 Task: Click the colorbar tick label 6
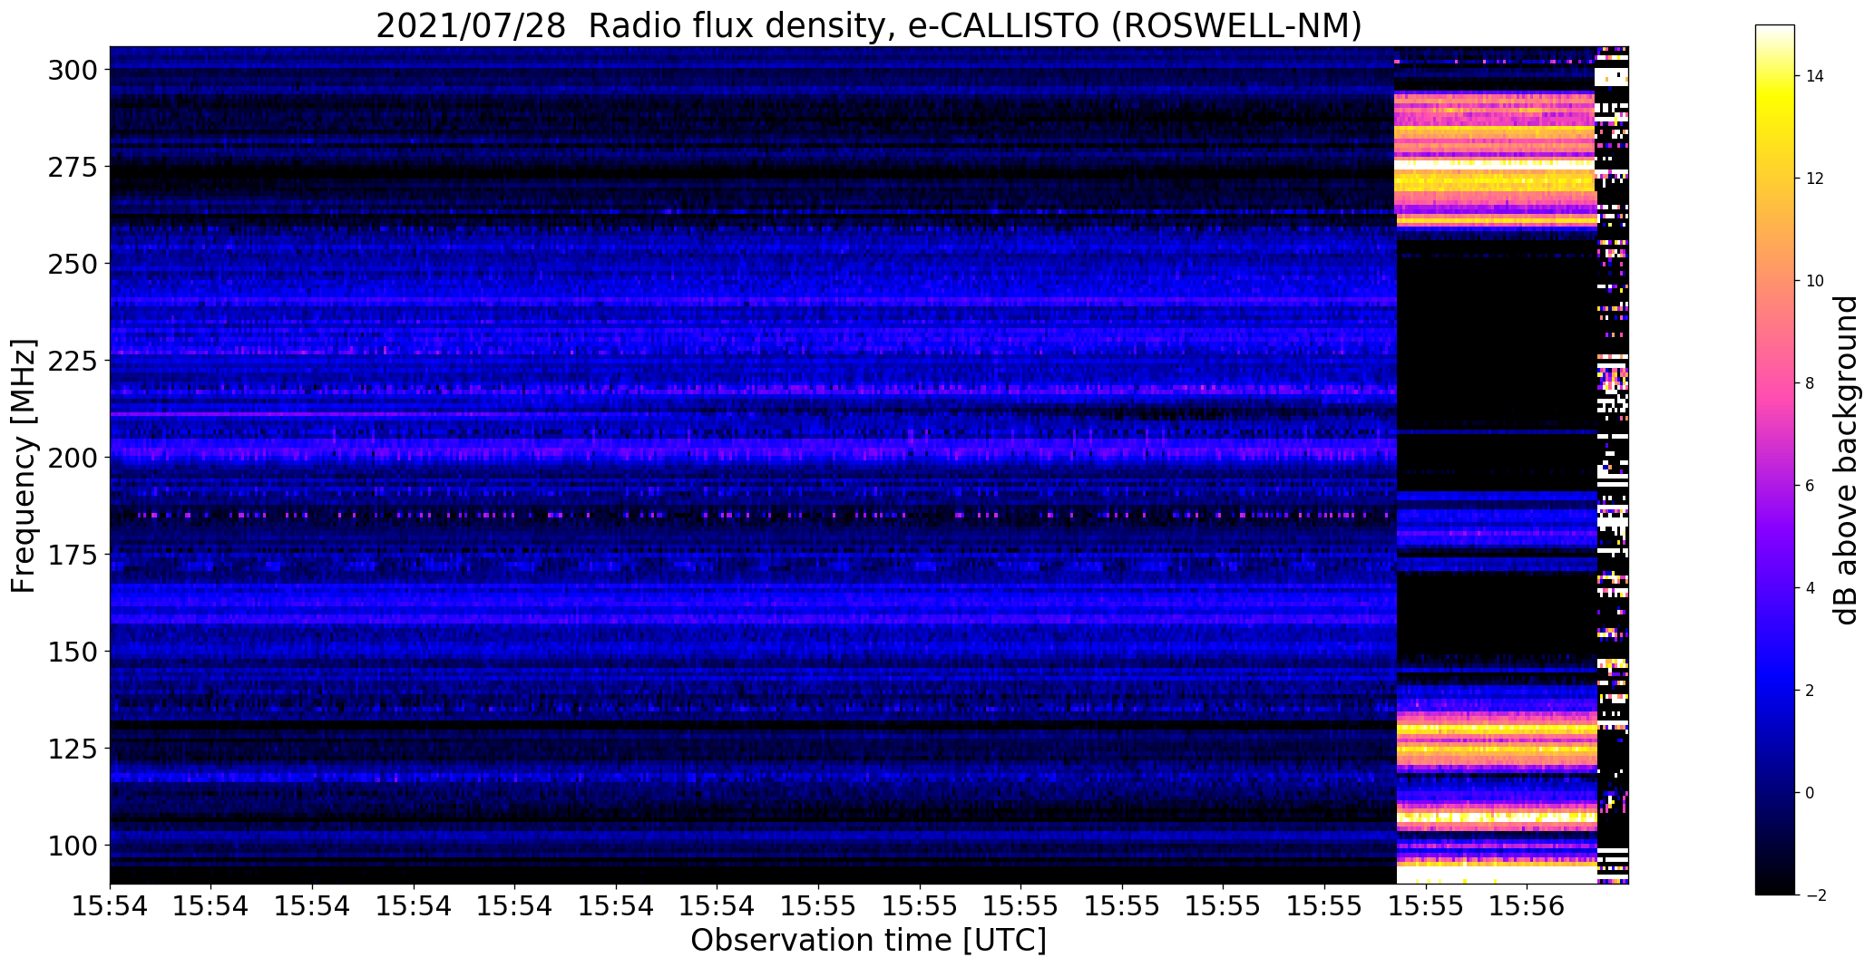[1811, 486]
